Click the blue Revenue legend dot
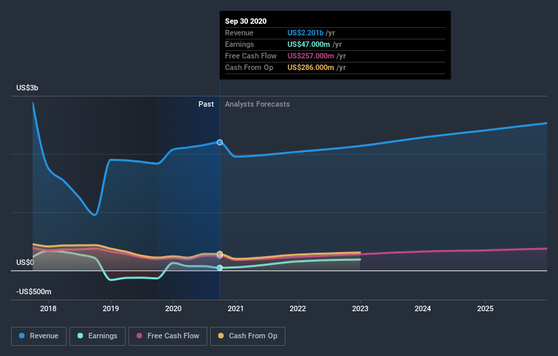 click(x=22, y=336)
